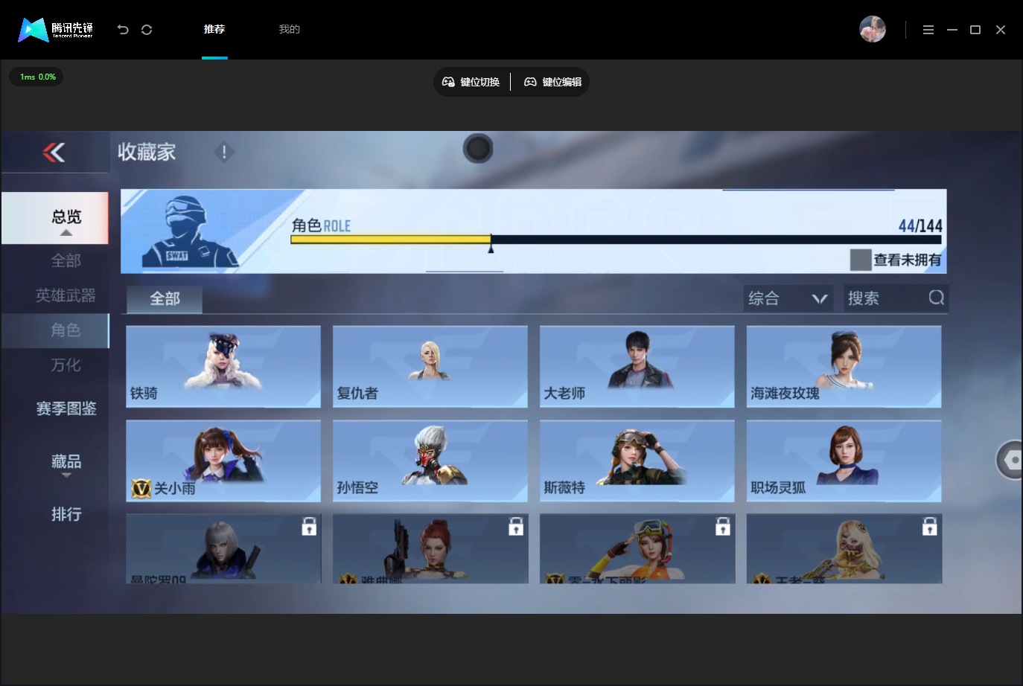Open 赛季图鉴 in the sidebar
1023x686 pixels.
tap(66, 408)
